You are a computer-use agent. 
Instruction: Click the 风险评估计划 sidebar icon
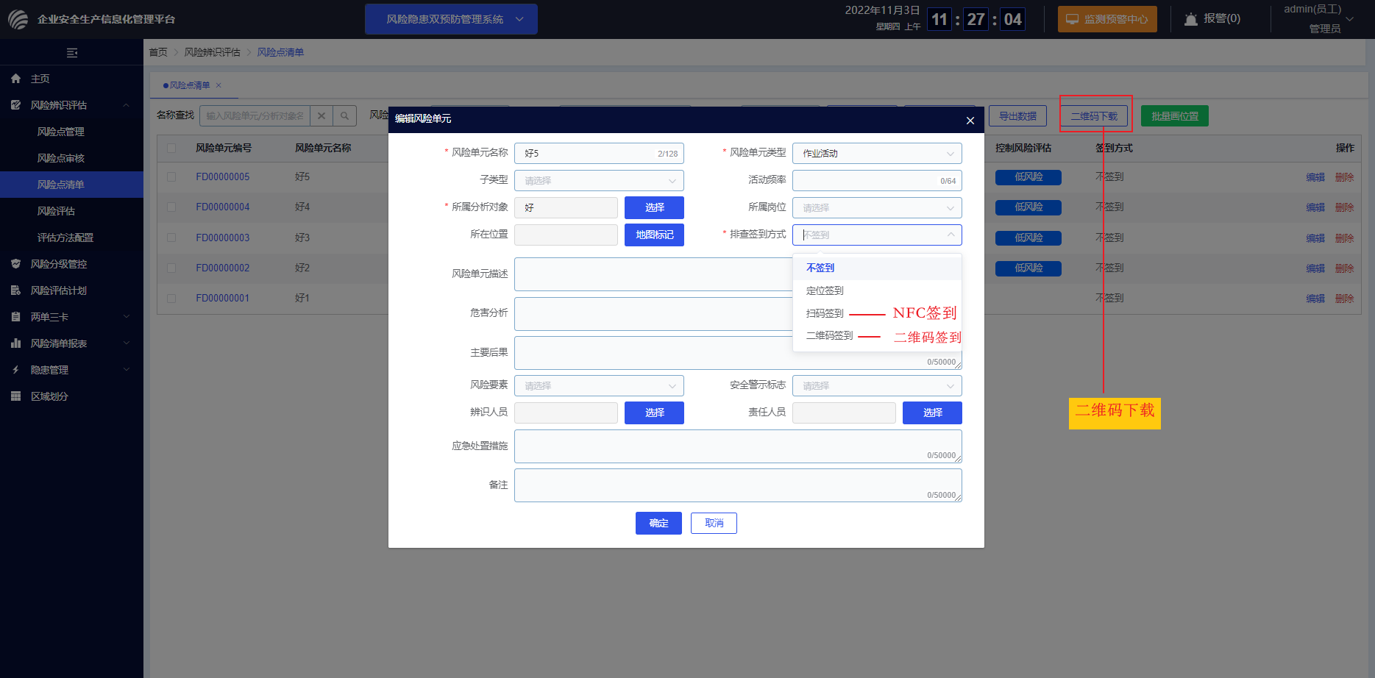pos(15,290)
